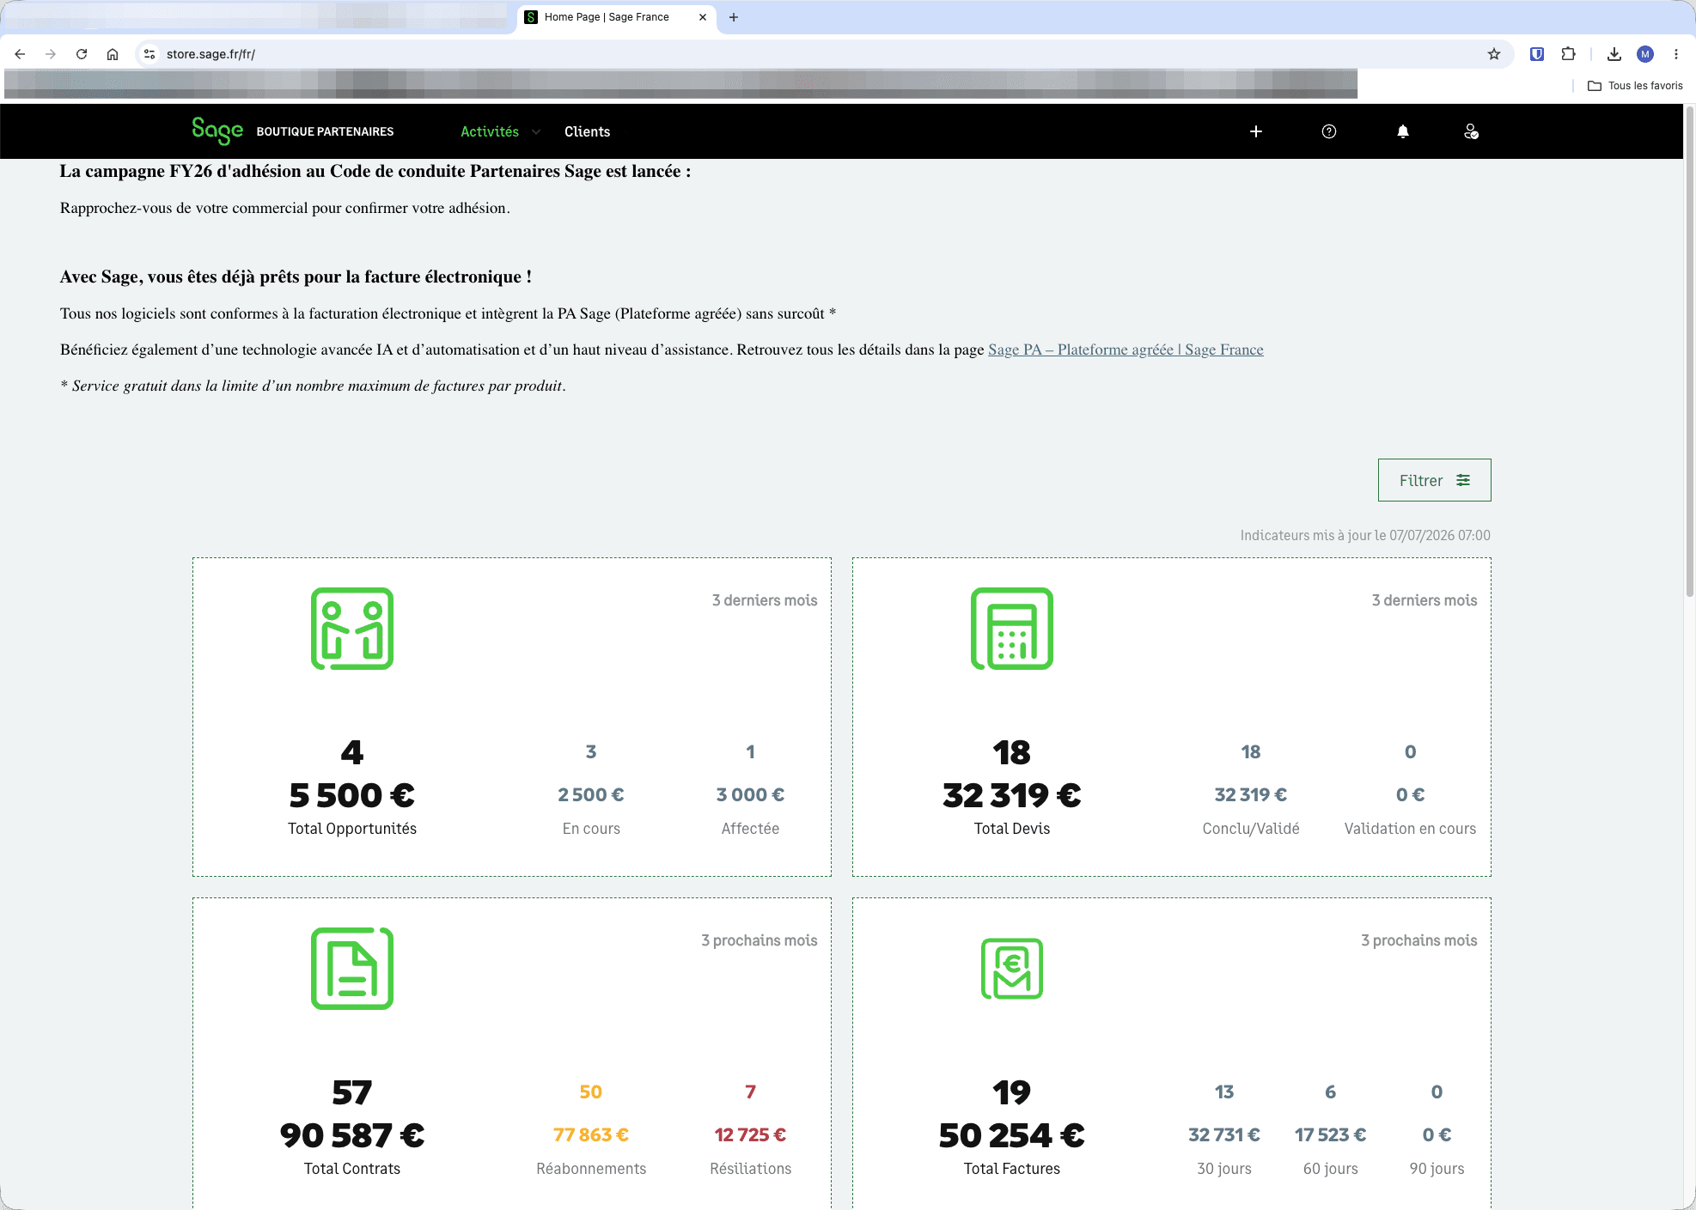Viewport: 1696px width, 1210px height.
Task: Click the Filtrer button
Action: pos(1435,480)
